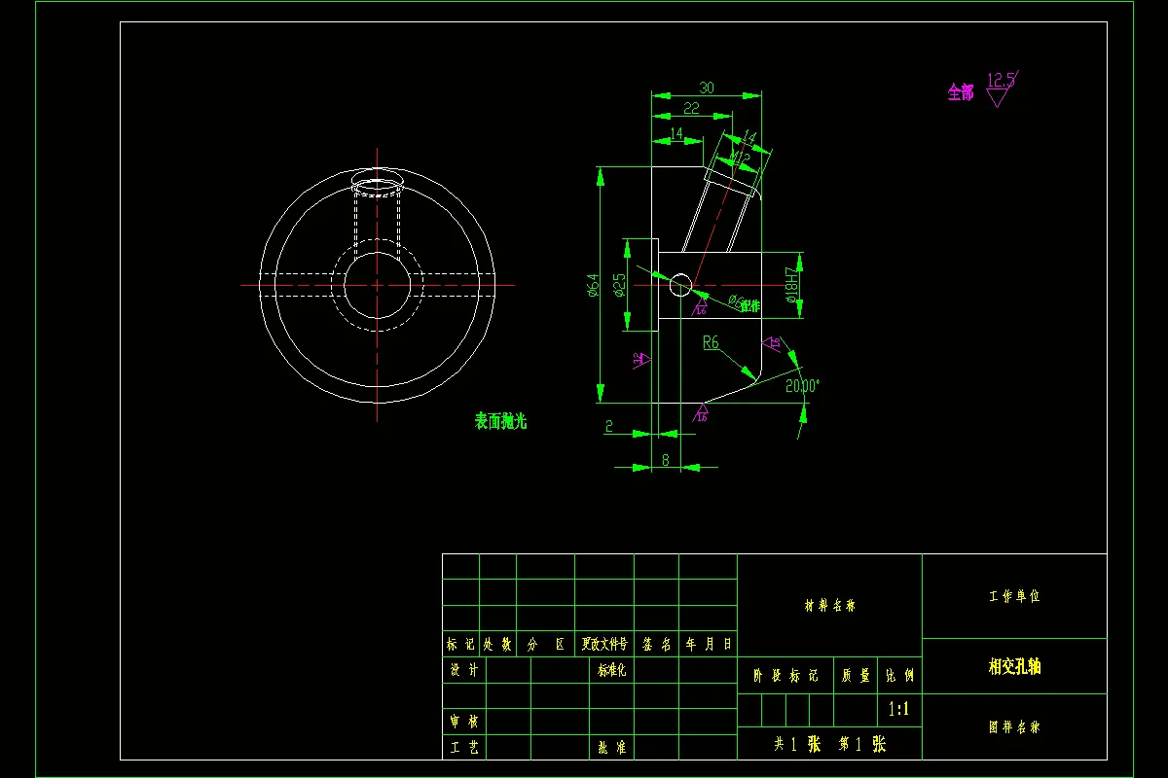Click the R6 radius label
The height and width of the screenshot is (778, 1168).
(x=711, y=342)
